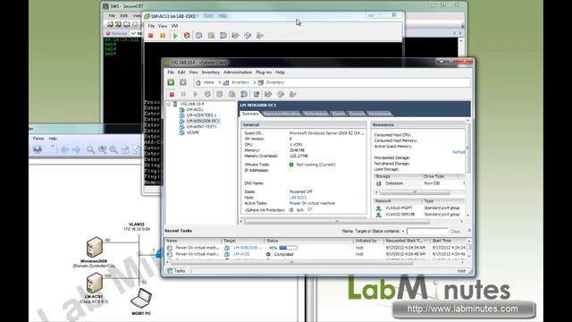Switch to the Console tab
The image size is (572, 322).
357,114
